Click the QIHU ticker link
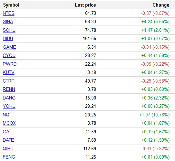 [8, 149]
